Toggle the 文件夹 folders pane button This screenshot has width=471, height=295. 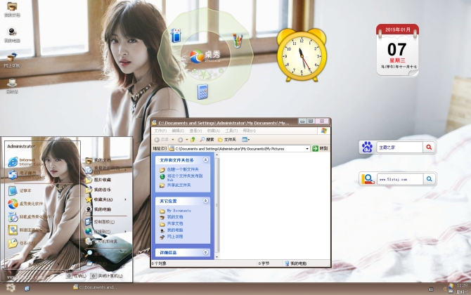click(x=227, y=140)
